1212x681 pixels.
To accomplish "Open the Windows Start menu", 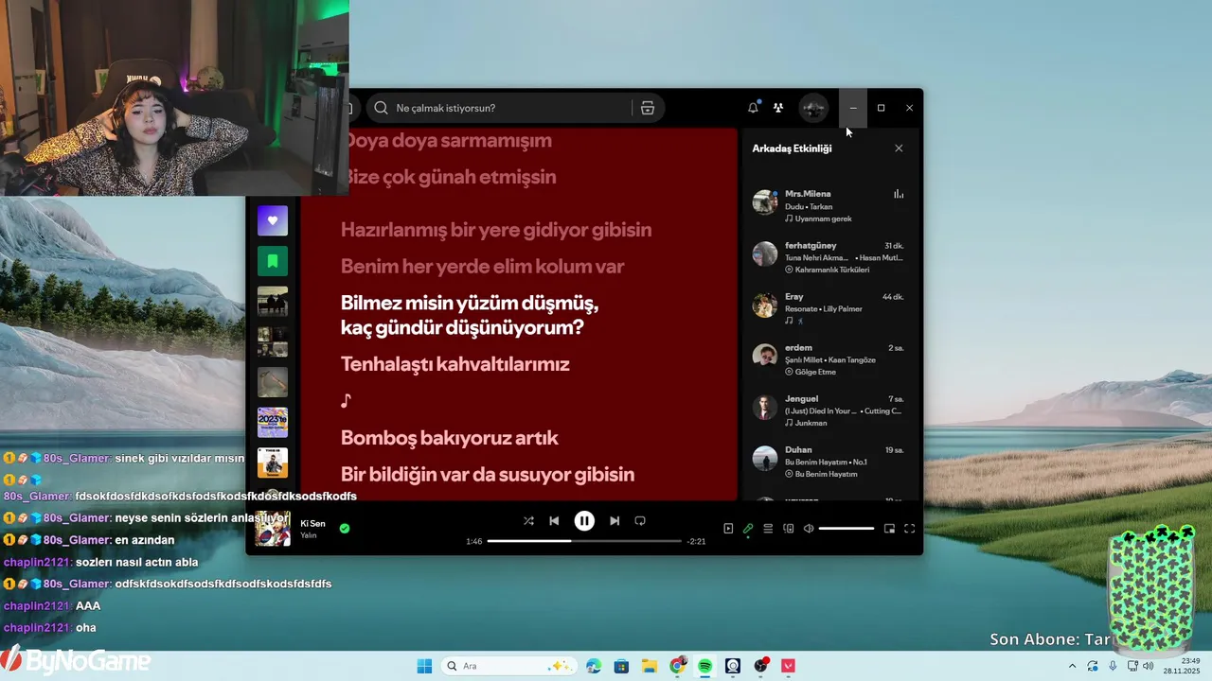I will (424, 666).
